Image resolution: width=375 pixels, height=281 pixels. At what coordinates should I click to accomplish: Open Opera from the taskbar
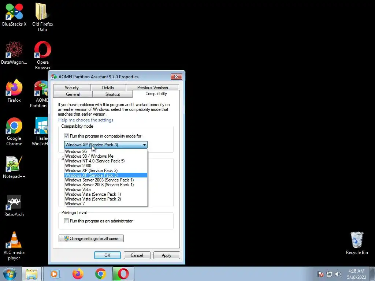click(123, 274)
